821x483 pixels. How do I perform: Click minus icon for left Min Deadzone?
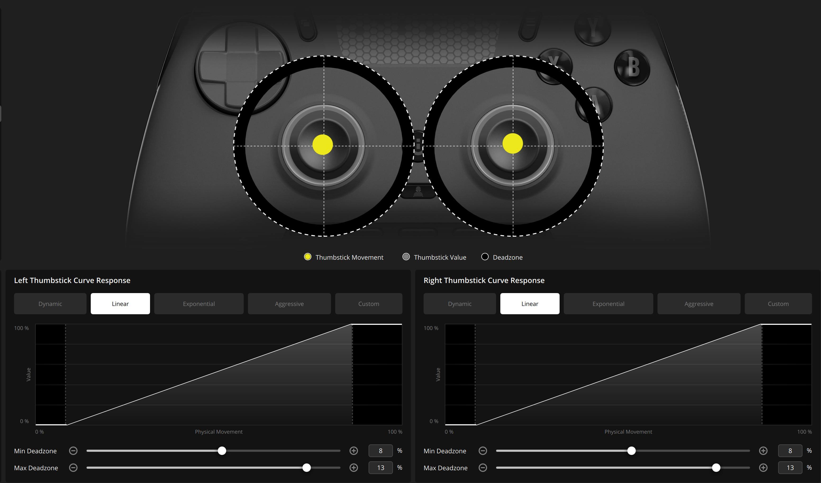73,451
